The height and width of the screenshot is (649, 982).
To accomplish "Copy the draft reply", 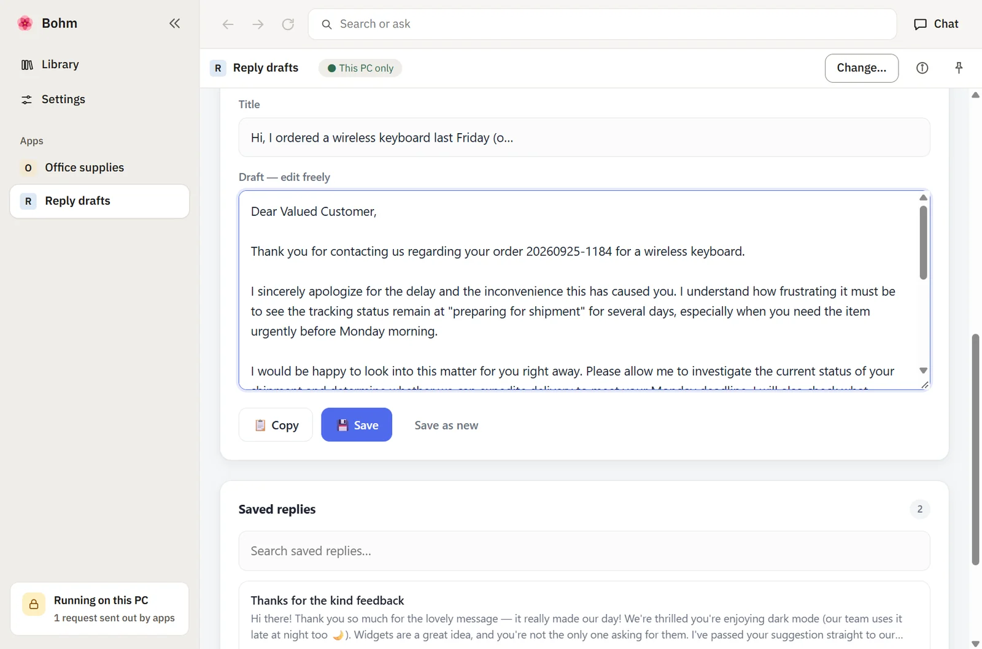I will click(276, 425).
